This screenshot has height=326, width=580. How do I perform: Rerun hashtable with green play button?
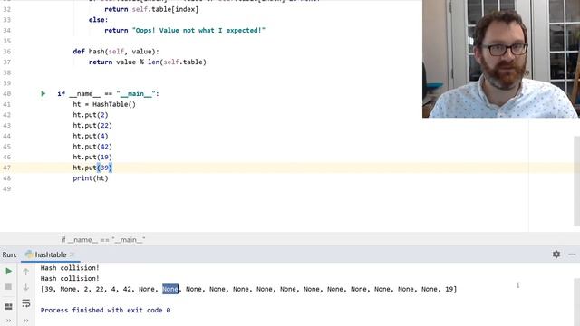8,272
